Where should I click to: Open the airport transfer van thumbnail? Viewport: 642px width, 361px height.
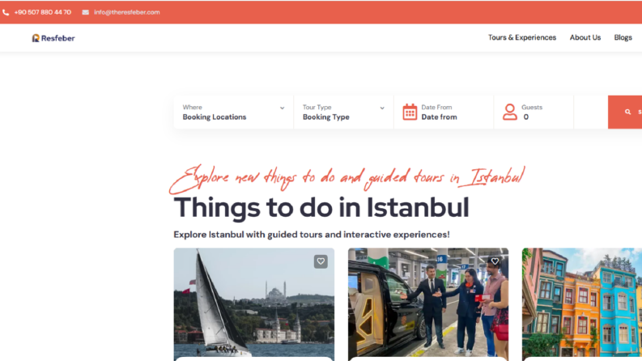click(428, 304)
